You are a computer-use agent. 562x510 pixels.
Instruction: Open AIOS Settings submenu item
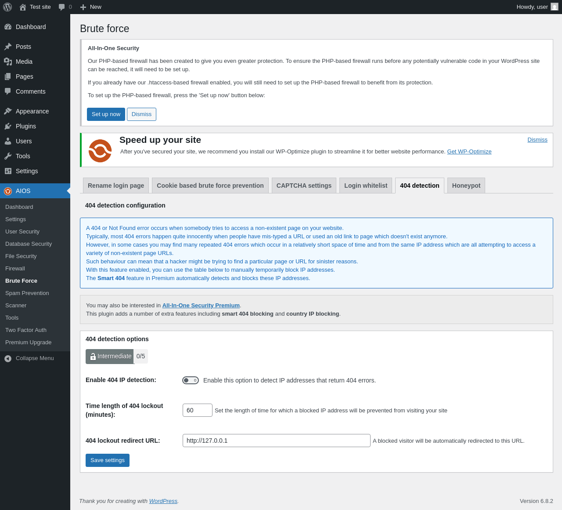pyautogui.click(x=35, y=219)
